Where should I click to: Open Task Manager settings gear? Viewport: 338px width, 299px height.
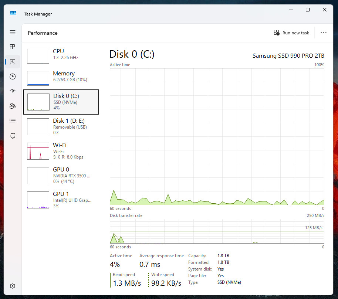point(13,286)
